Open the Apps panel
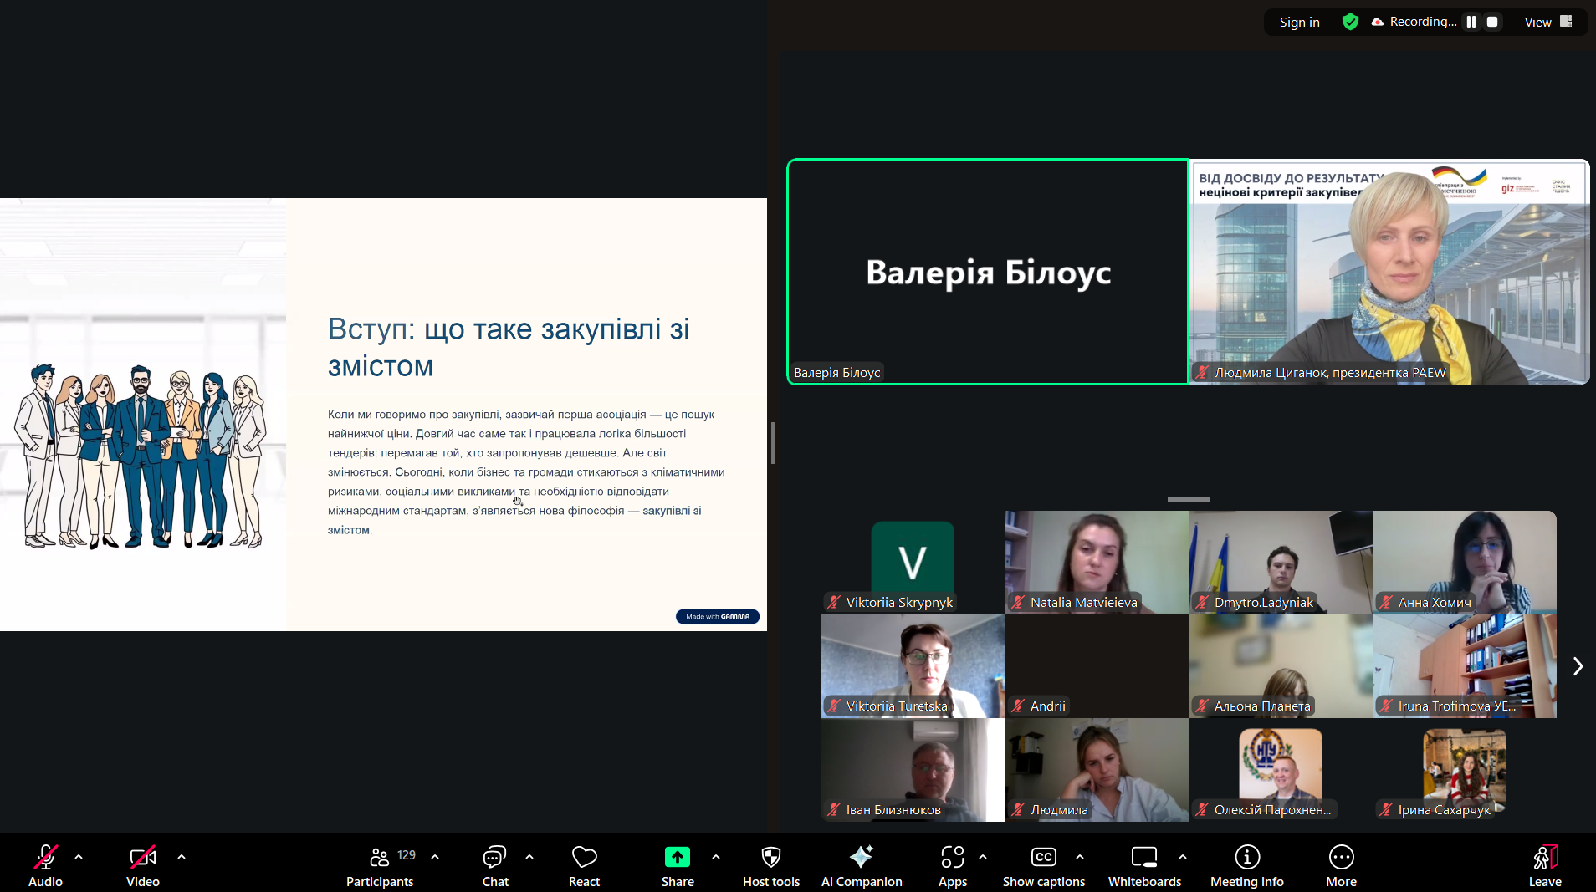The width and height of the screenshot is (1596, 892). [x=952, y=865]
